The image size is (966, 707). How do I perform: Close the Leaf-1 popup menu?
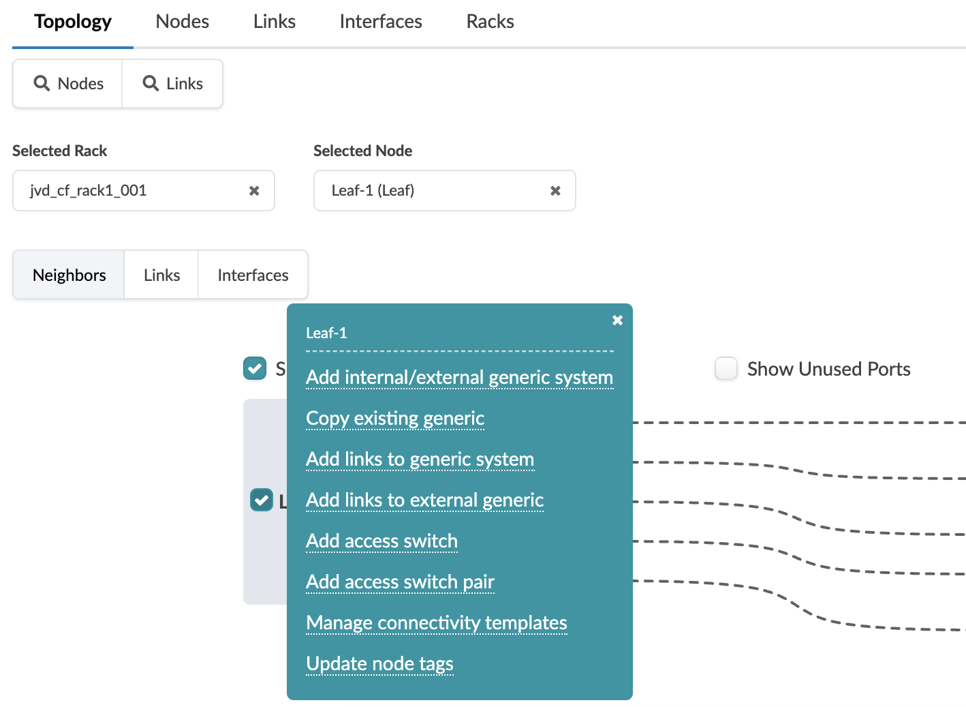(x=617, y=320)
